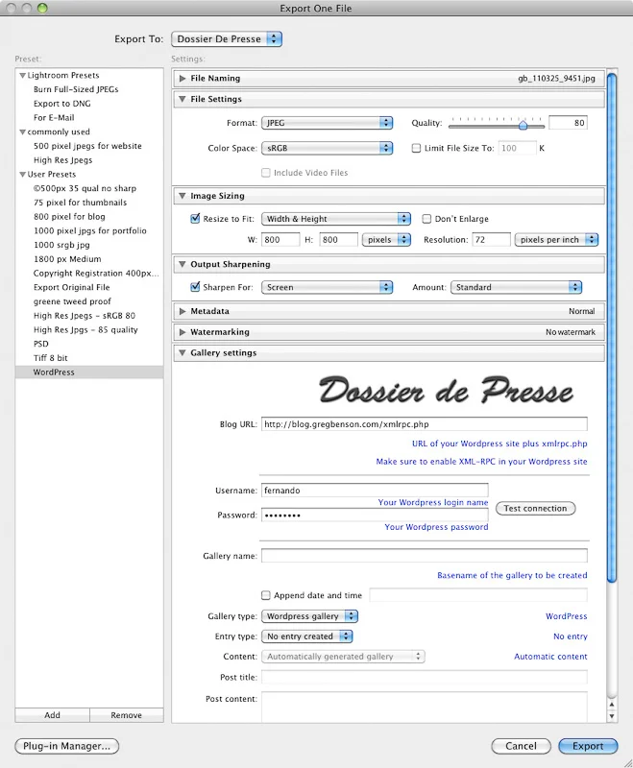
Task: Open the Sharpen For Screen dropdown
Action: (x=328, y=287)
